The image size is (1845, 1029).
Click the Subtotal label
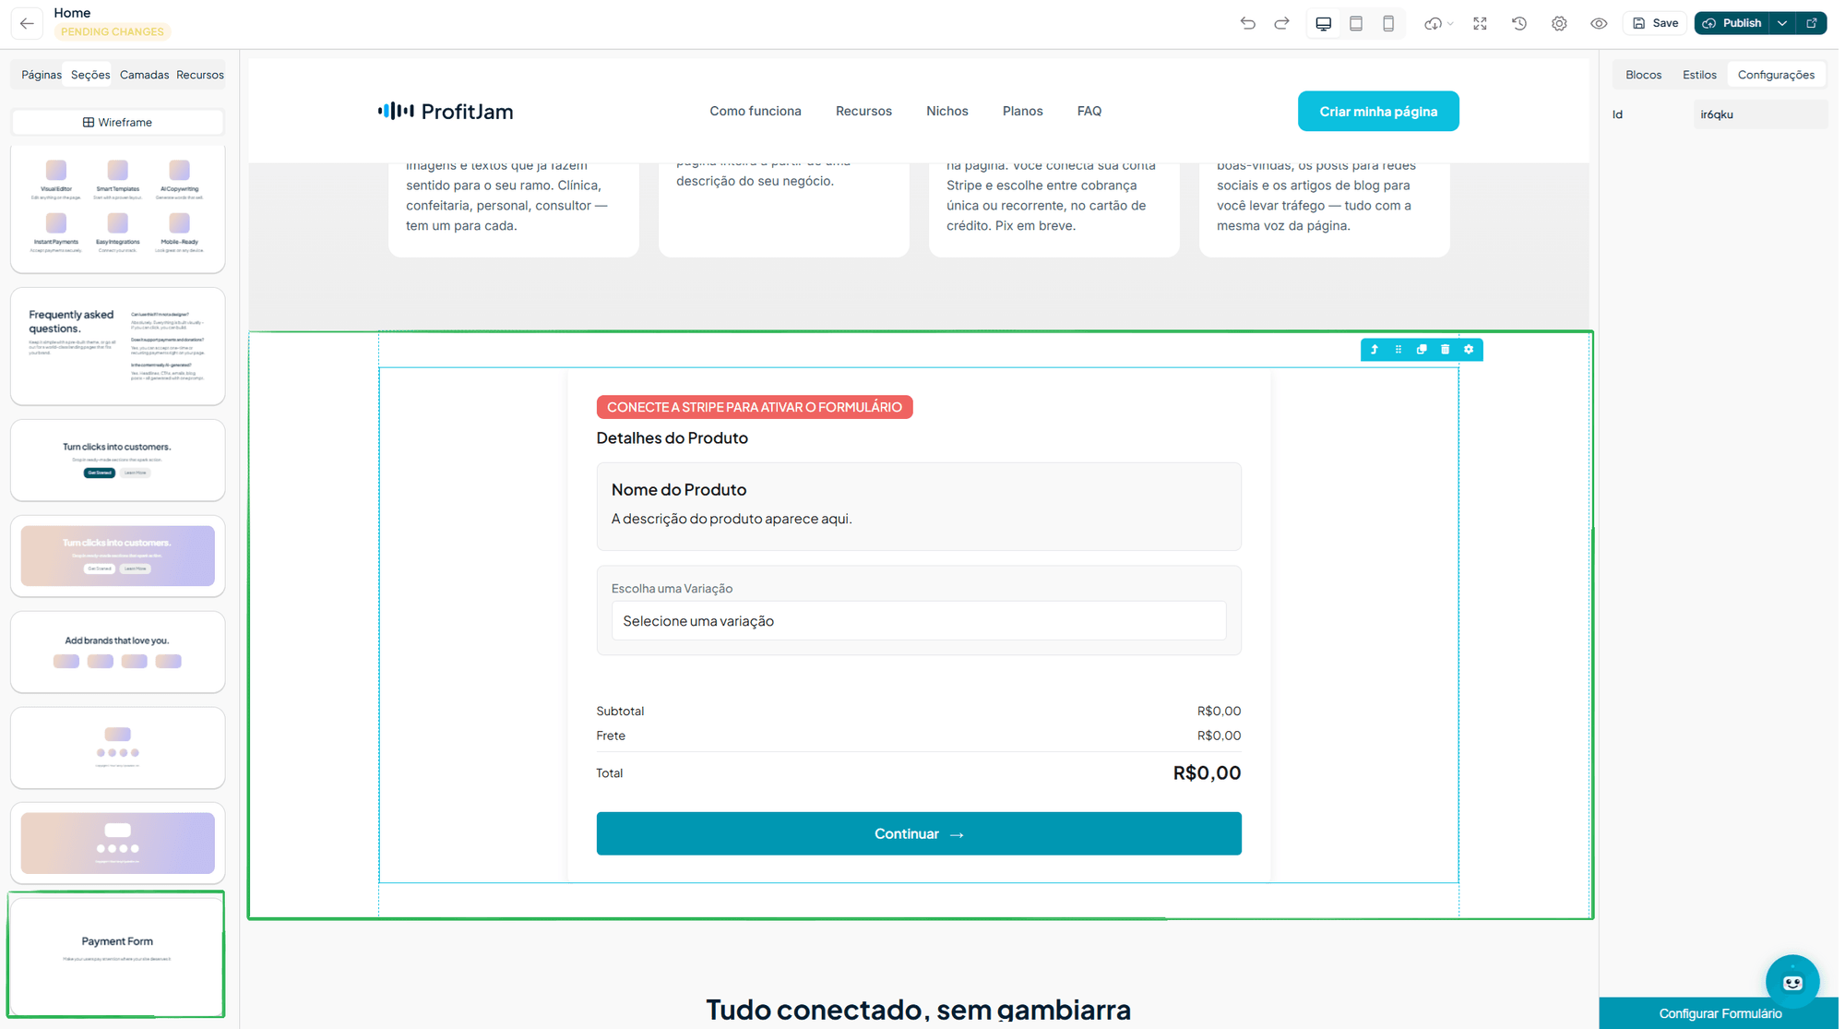(622, 712)
